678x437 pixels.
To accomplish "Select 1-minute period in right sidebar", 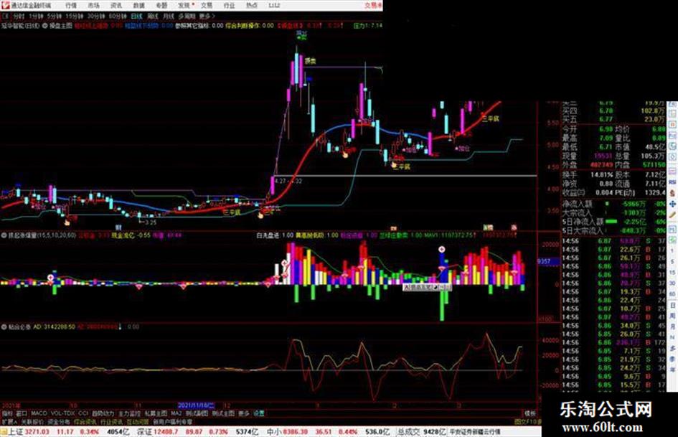I will coord(672,250).
